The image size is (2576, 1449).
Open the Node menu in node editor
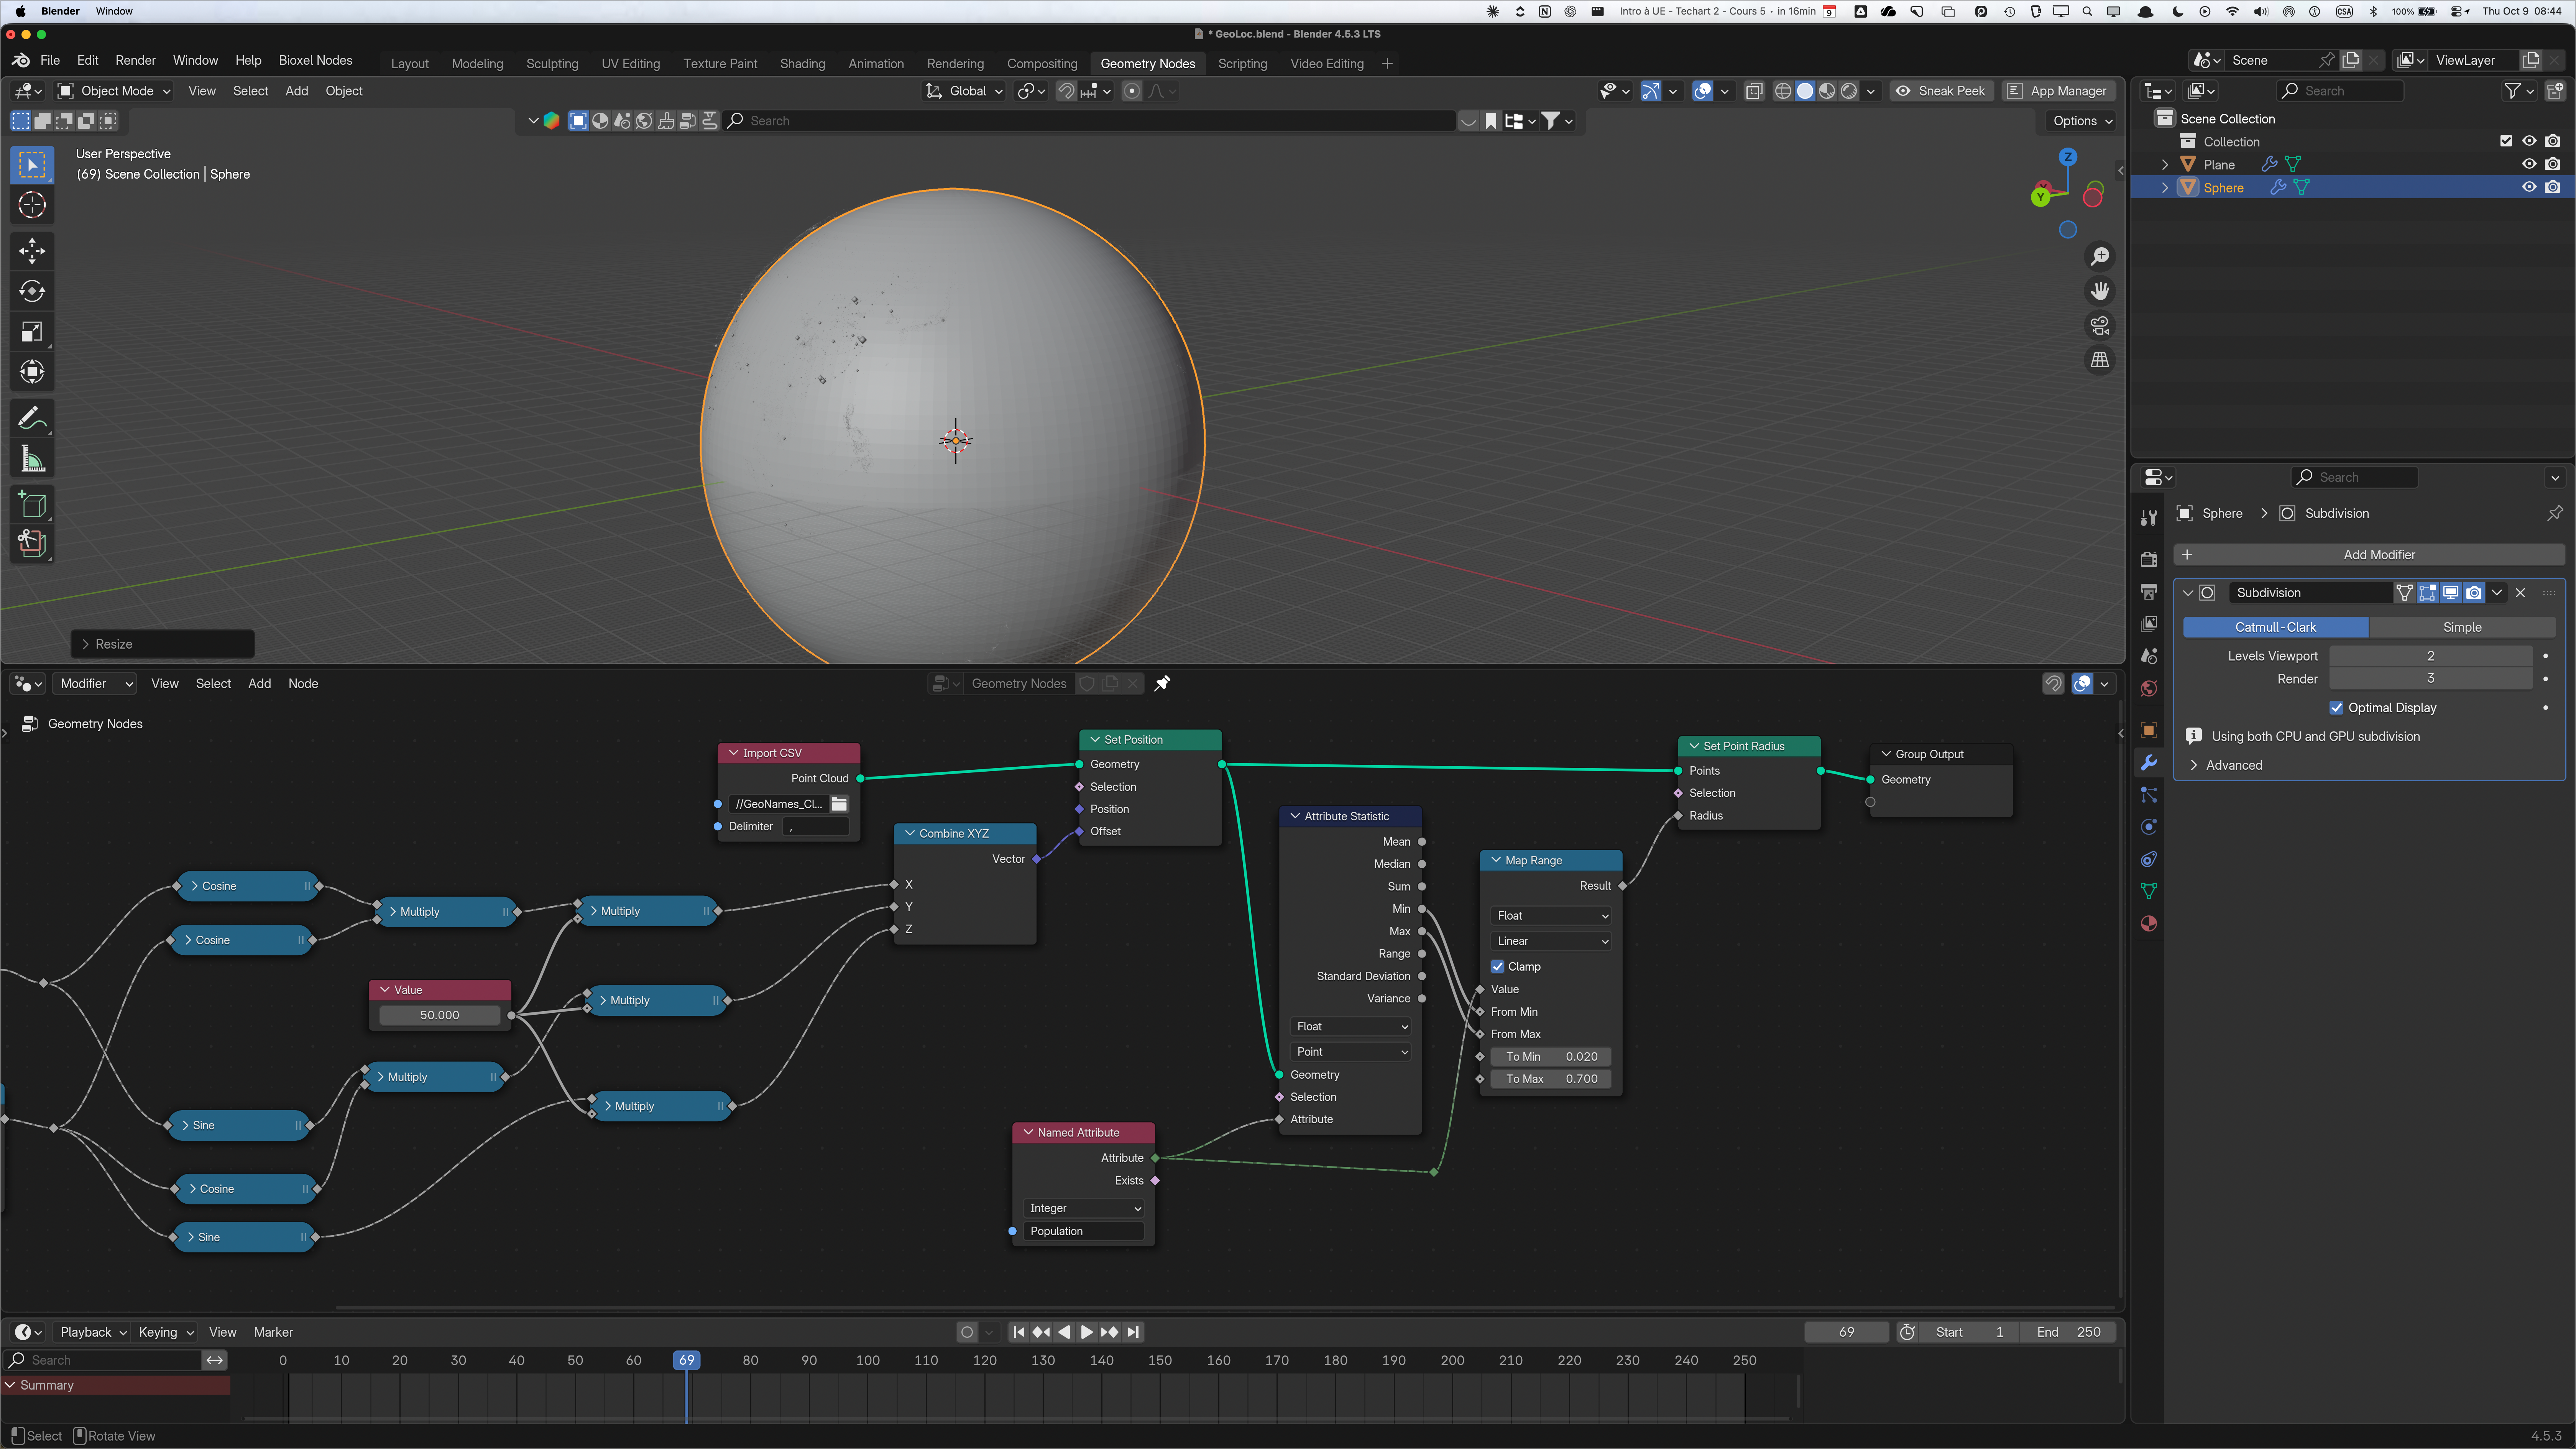(x=303, y=684)
